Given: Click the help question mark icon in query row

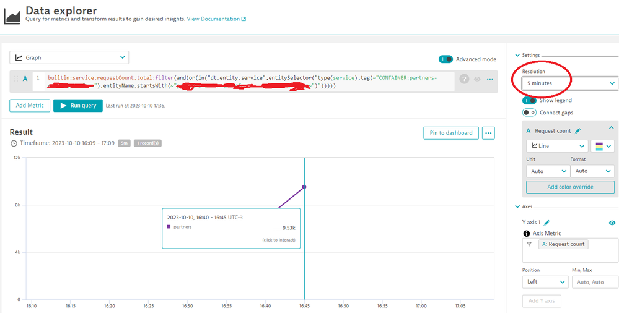Looking at the screenshot, I should [x=464, y=79].
